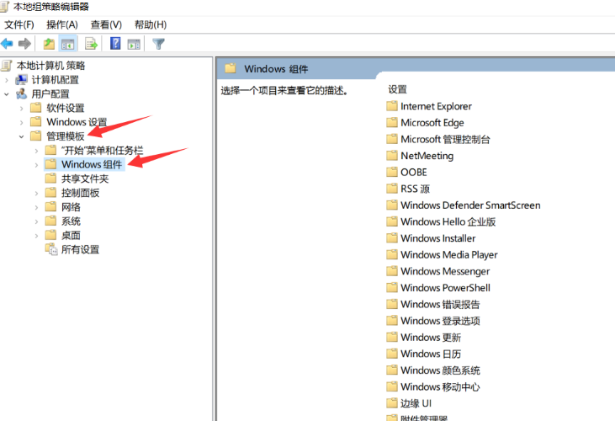This screenshot has width=615, height=421.
Task: Open the 文件(F) menu
Action: pos(19,24)
